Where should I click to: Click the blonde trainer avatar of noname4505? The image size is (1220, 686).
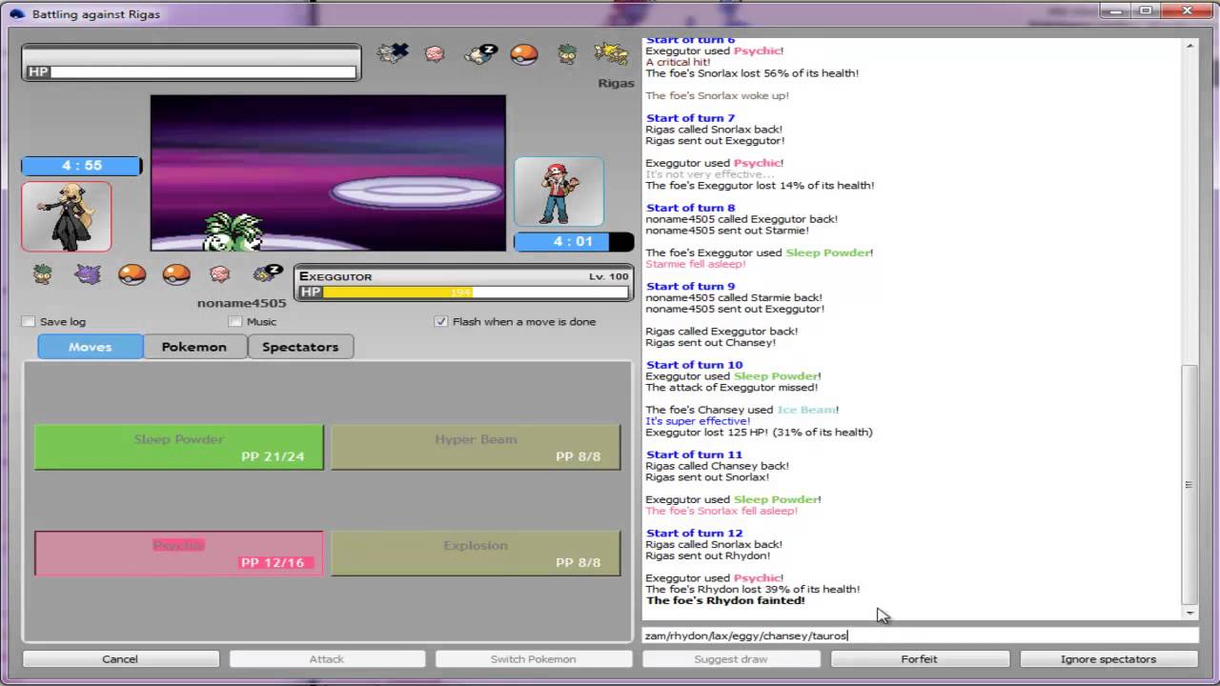click(x=67, y=216)
